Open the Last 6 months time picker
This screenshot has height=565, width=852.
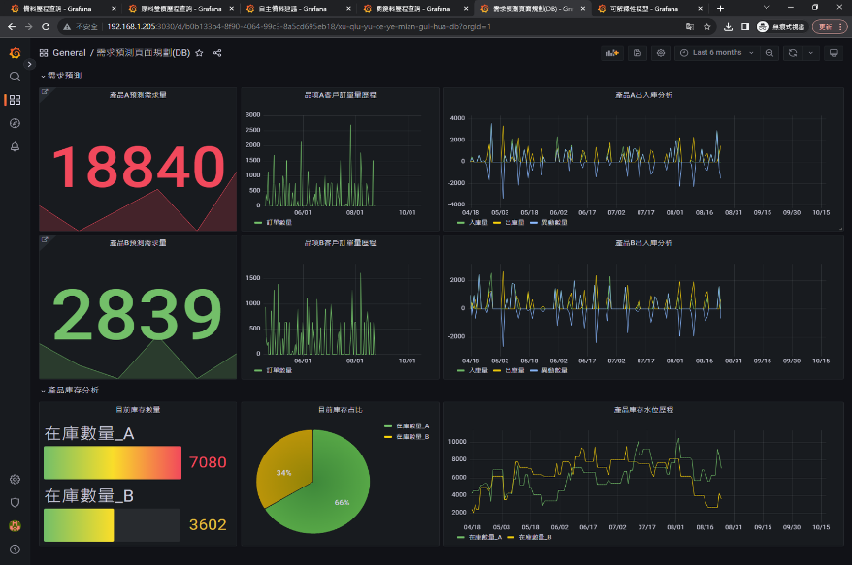pos(716,53)
